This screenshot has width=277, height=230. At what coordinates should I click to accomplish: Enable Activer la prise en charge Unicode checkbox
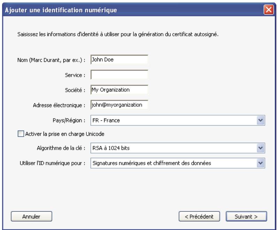coord(21,134)
